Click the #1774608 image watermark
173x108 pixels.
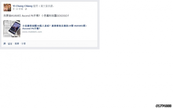[164, 106]
